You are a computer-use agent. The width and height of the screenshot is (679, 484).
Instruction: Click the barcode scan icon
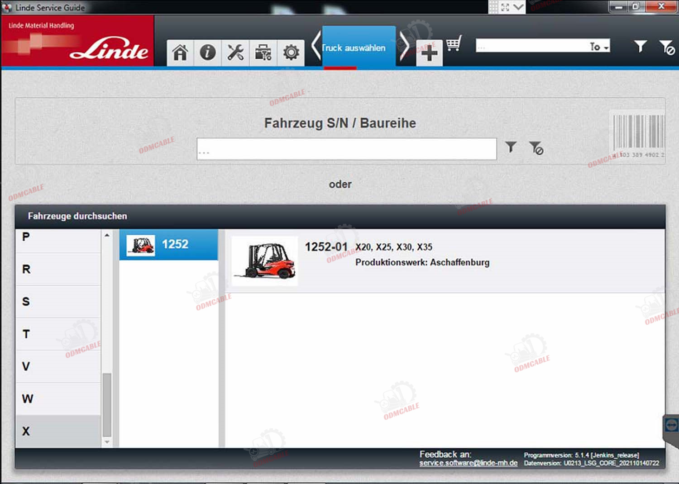pos(638,135)
